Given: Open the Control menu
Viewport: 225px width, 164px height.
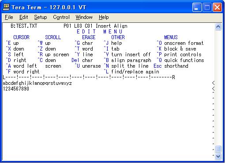Looking at the screenshot, I should coord(61,17).
